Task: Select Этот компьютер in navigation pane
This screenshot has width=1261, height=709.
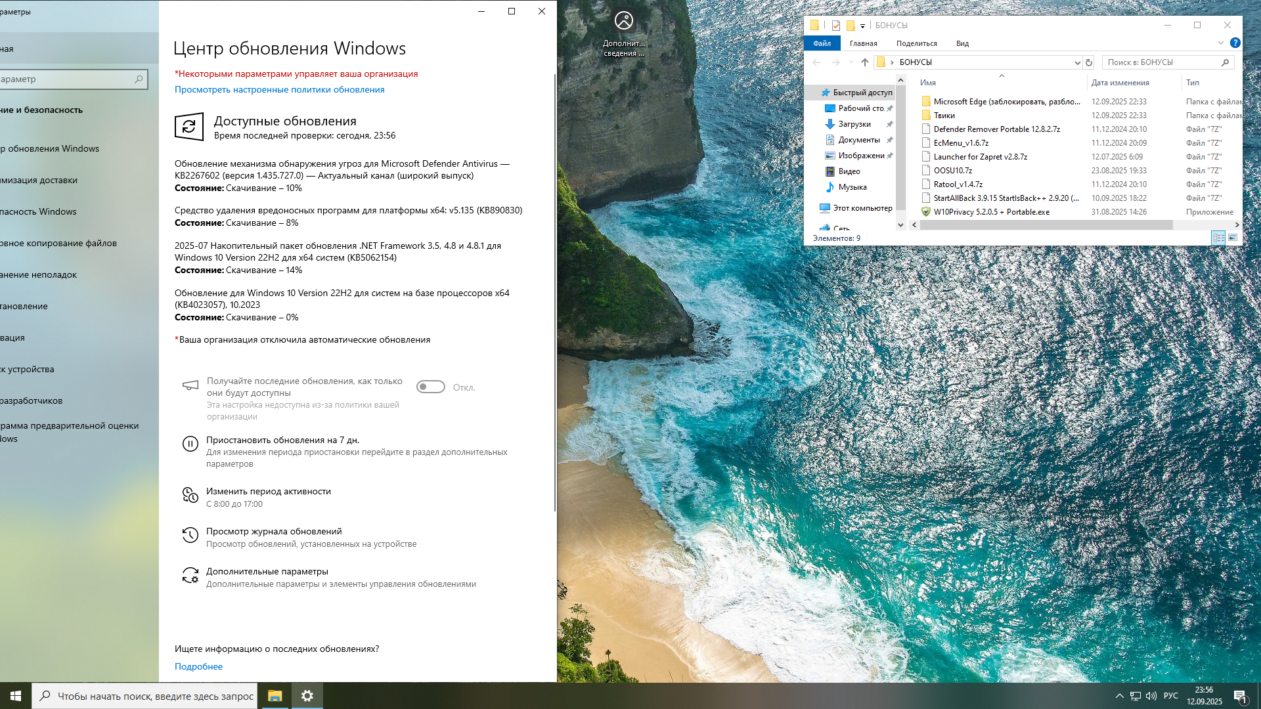Action: click(x=857, y=208)
